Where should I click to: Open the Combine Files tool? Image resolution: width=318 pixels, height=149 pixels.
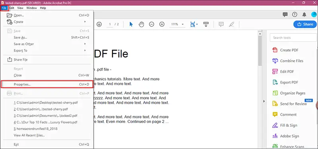[x=287, y=61]
